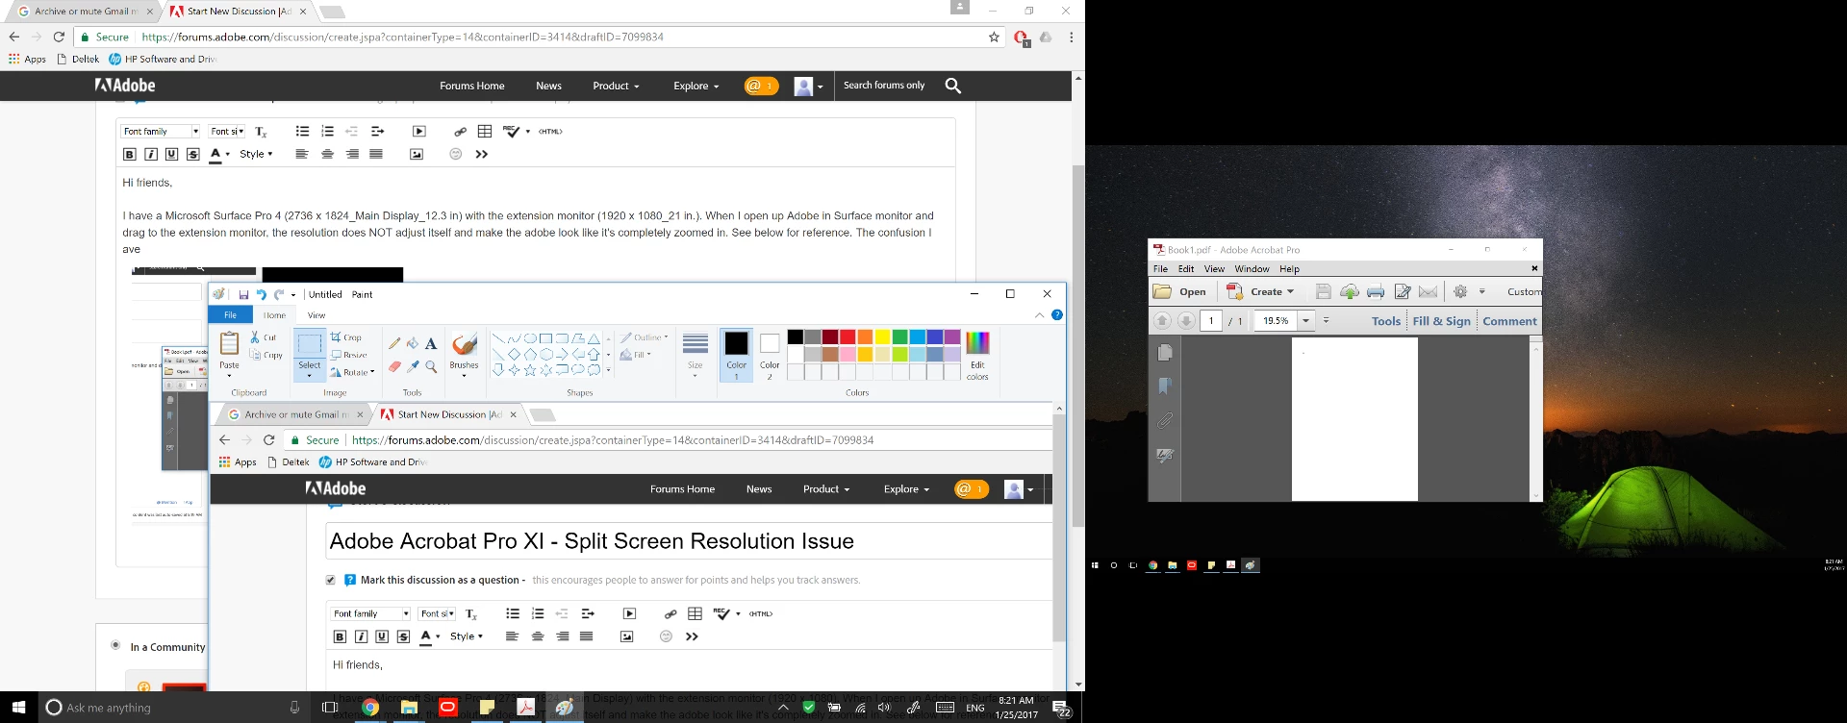This screenshot has height=723, width=1847.
Task: Insert link icon in upper forum editor toolbar
Action: [x=460, y=132]
